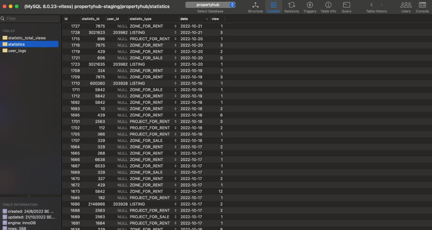Switch to the Content view
The width and height of the screenshot is (432, 230).
point(273,6)
